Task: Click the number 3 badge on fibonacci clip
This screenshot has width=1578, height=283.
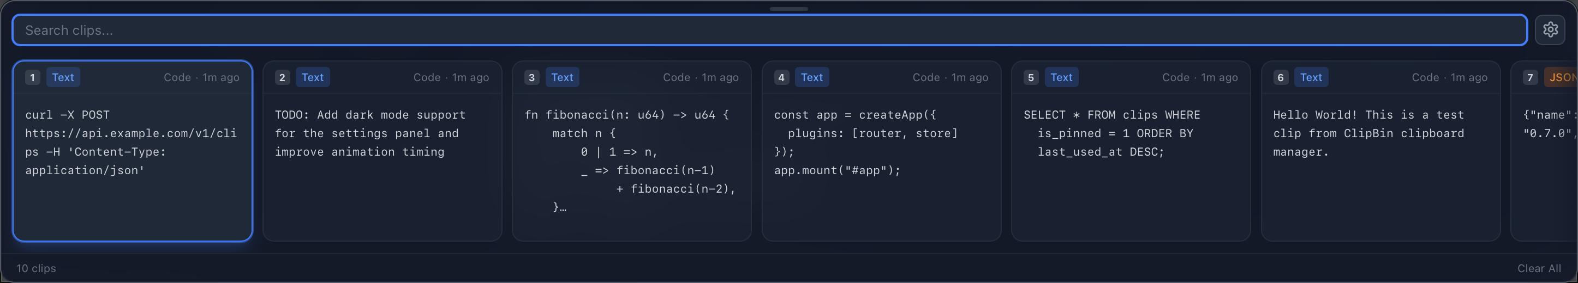Action: pos(531,78)
